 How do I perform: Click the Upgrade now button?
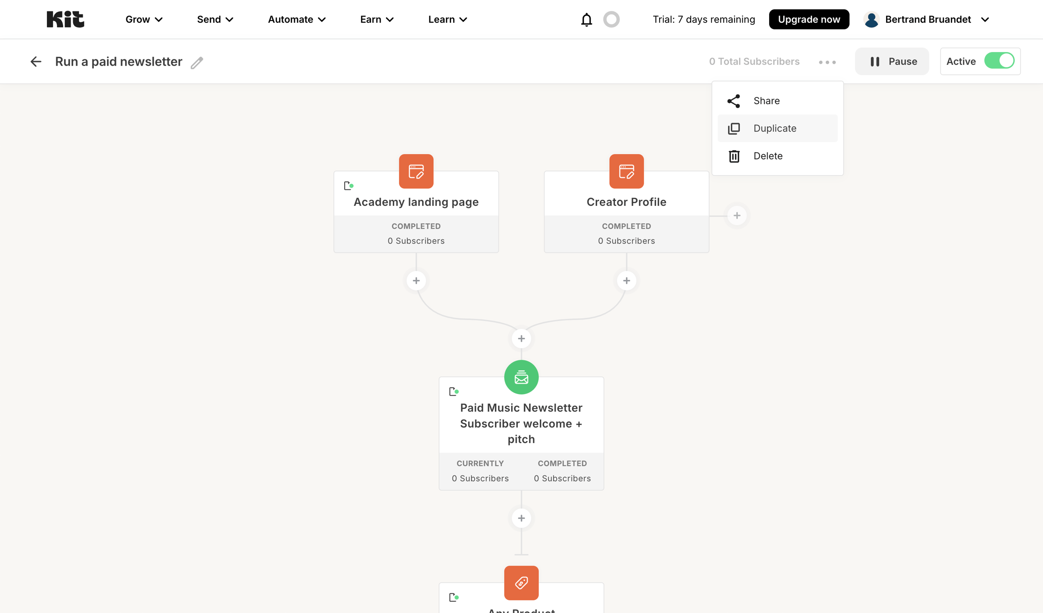(809, 20)
